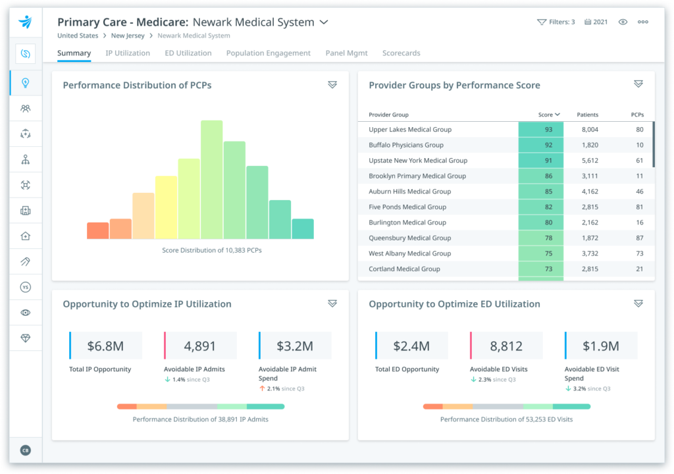Open the Performance Distribution of PCPs filter funnel
Viewport: 674px width, 474px height.
tap(333, 84)
